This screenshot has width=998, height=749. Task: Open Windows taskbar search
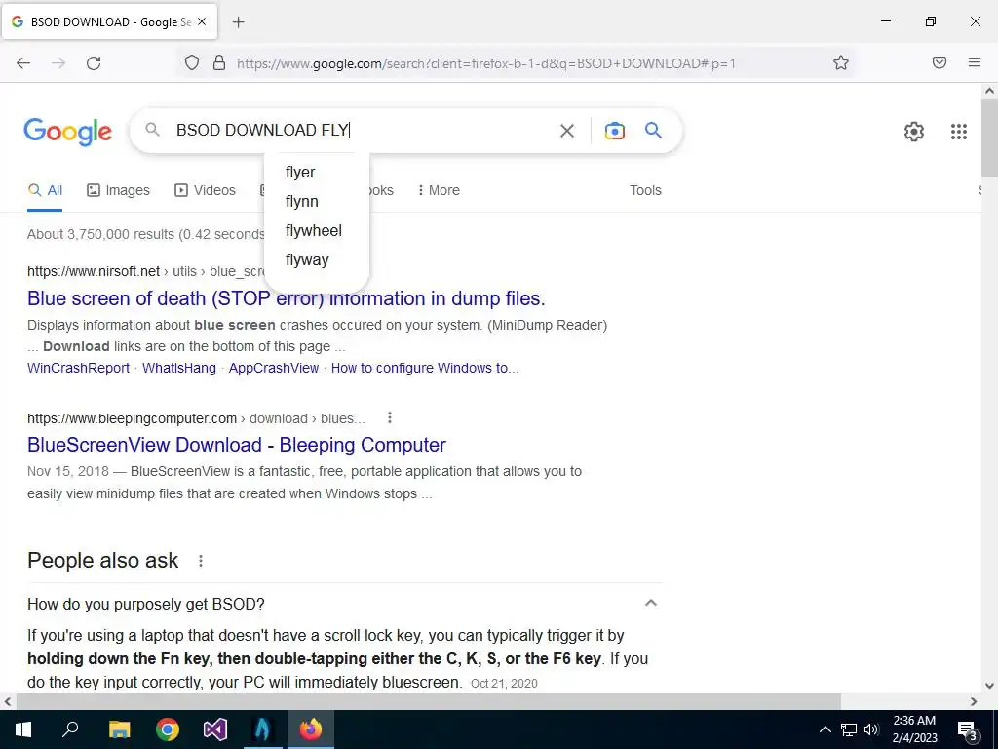point(70,729)
